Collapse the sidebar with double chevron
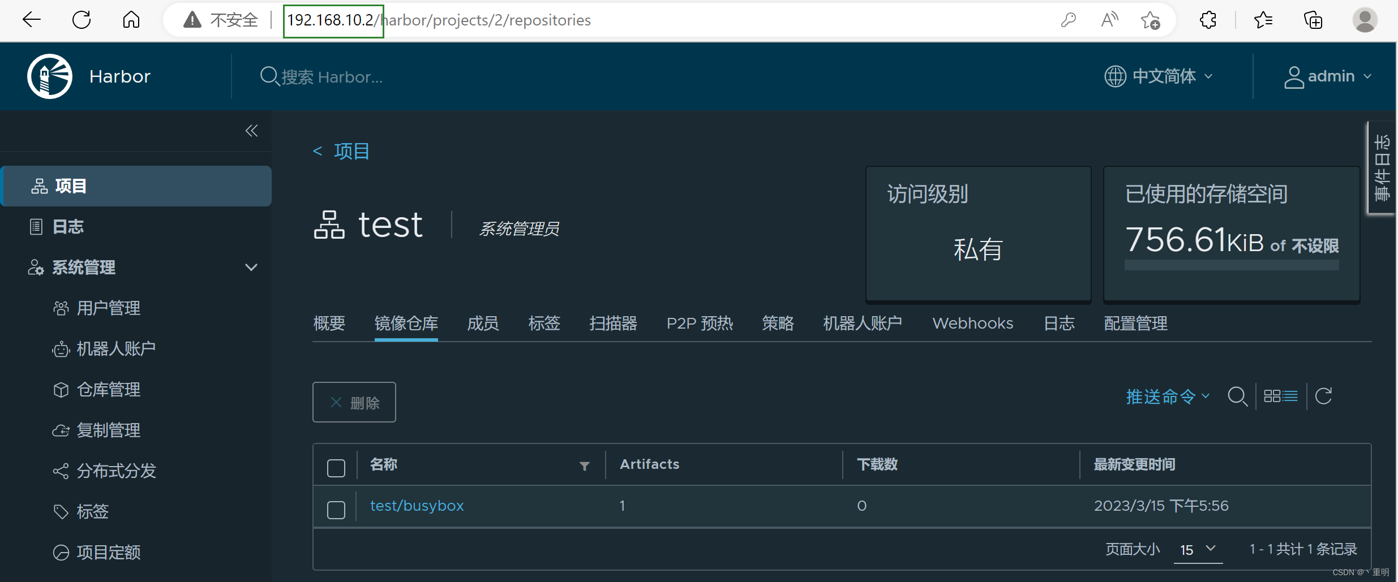1398x582 pixels. coord(251,131)
